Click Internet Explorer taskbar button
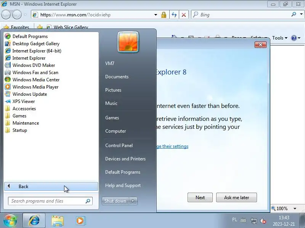 34,220
